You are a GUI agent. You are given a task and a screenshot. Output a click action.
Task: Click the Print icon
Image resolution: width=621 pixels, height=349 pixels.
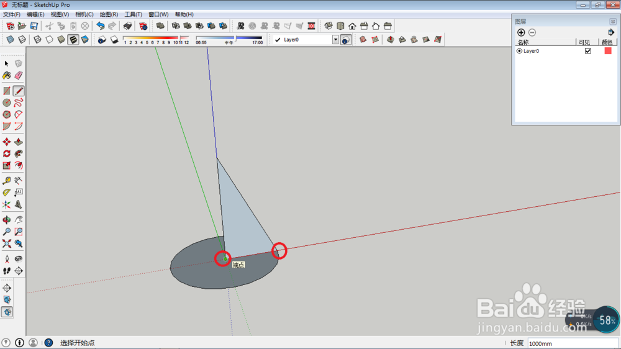click(127, 26)
